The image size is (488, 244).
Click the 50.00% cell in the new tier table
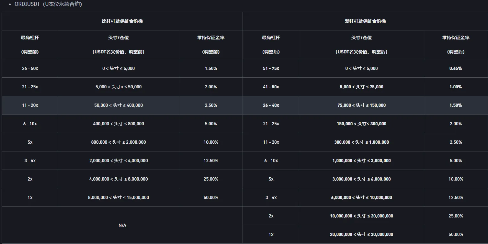click(456, 234)
